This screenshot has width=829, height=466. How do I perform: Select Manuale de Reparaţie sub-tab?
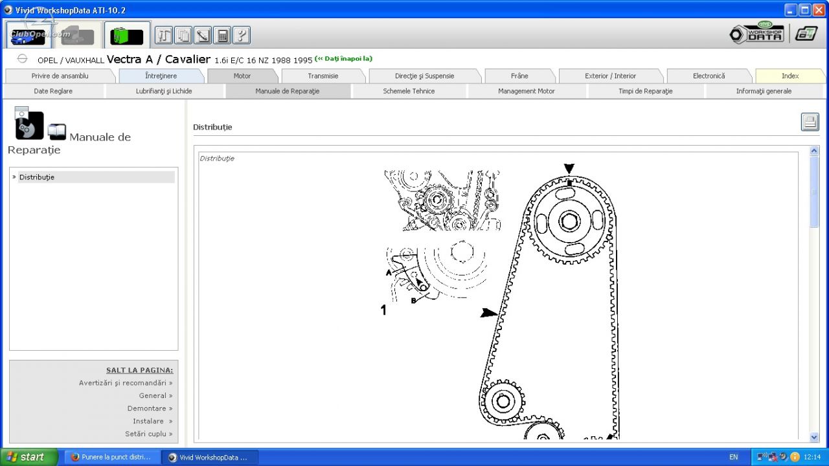click(288, 91)
